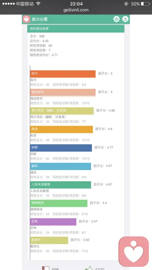The image size is (152, 270).
Task: Select the light blue 偏执 bar
Action: (x=60, y=166)
